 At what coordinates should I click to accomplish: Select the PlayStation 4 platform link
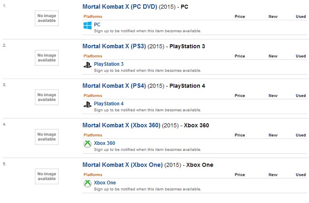pyautogui.click(x=109, y=104)
